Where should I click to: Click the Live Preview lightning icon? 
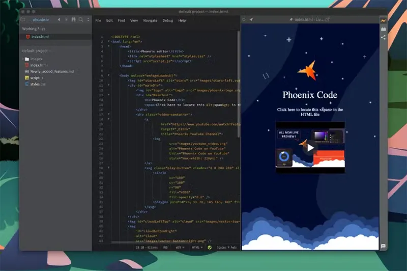pyautogui.click(x=383, y=20)
